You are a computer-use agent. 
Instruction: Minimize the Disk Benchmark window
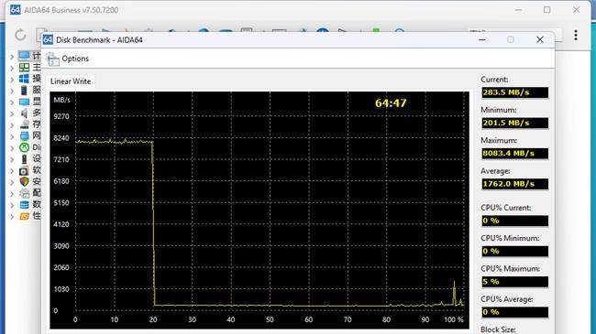(x=482, y=39)
